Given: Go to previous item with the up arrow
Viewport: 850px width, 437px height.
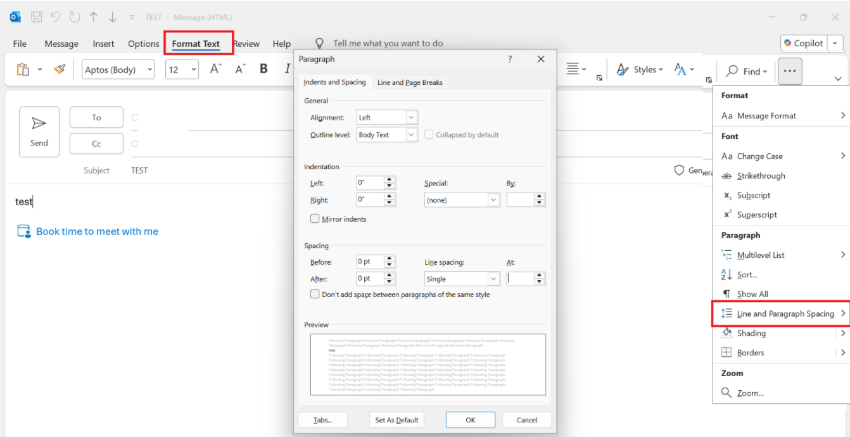Looking at the screenshot, I should click(94, 17).
